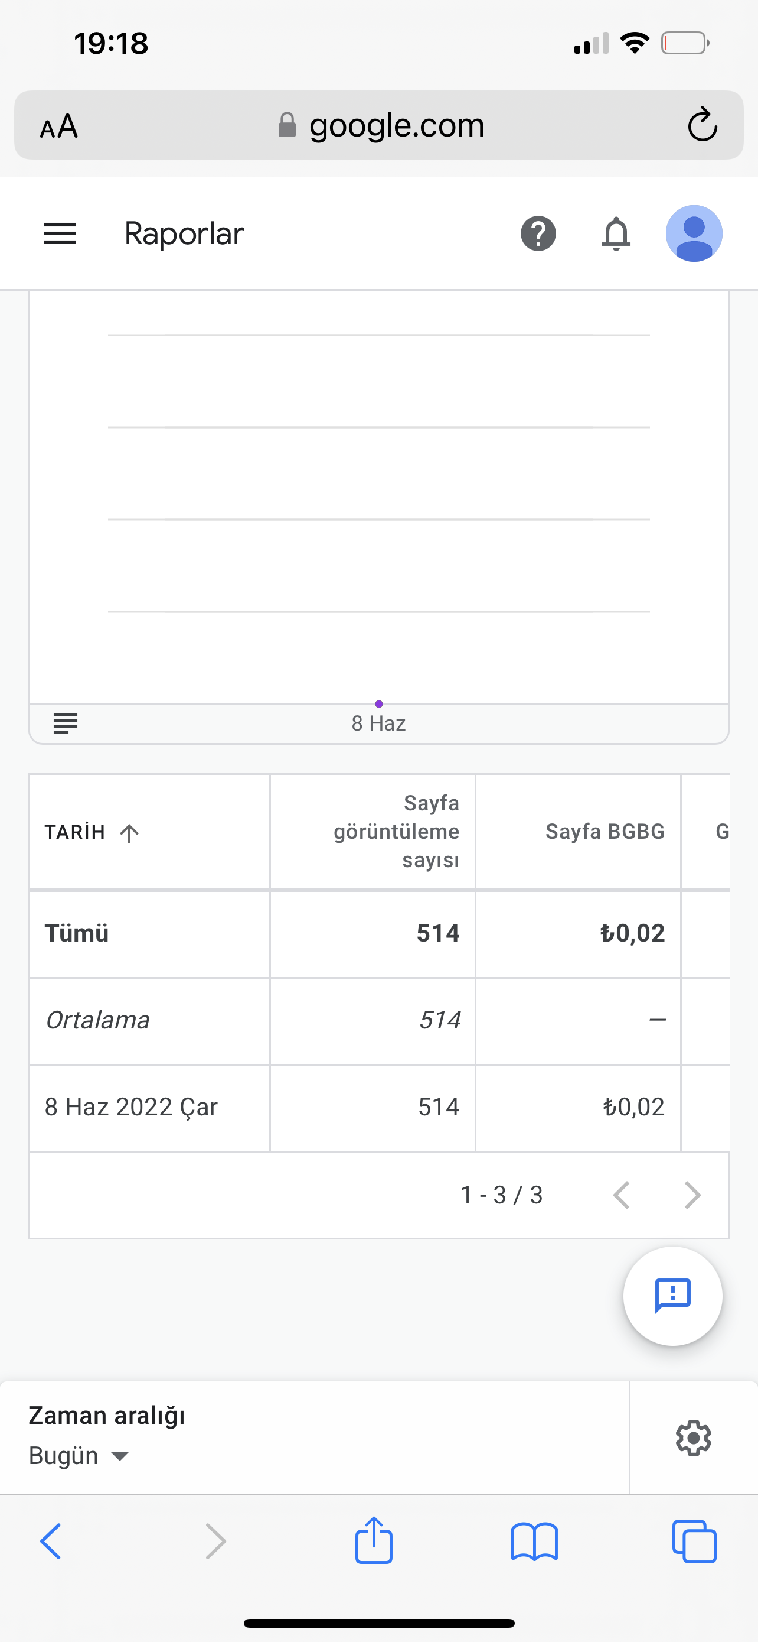Open the notifications bell
The height and width of the screenshot is (1642, 758).
coord(616,233)
